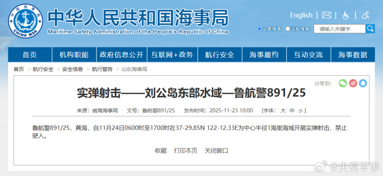The width and height of the screenshot is (383, 176).
Task: Select the 法规搜索 radio button
Action: tap(288, 29)
